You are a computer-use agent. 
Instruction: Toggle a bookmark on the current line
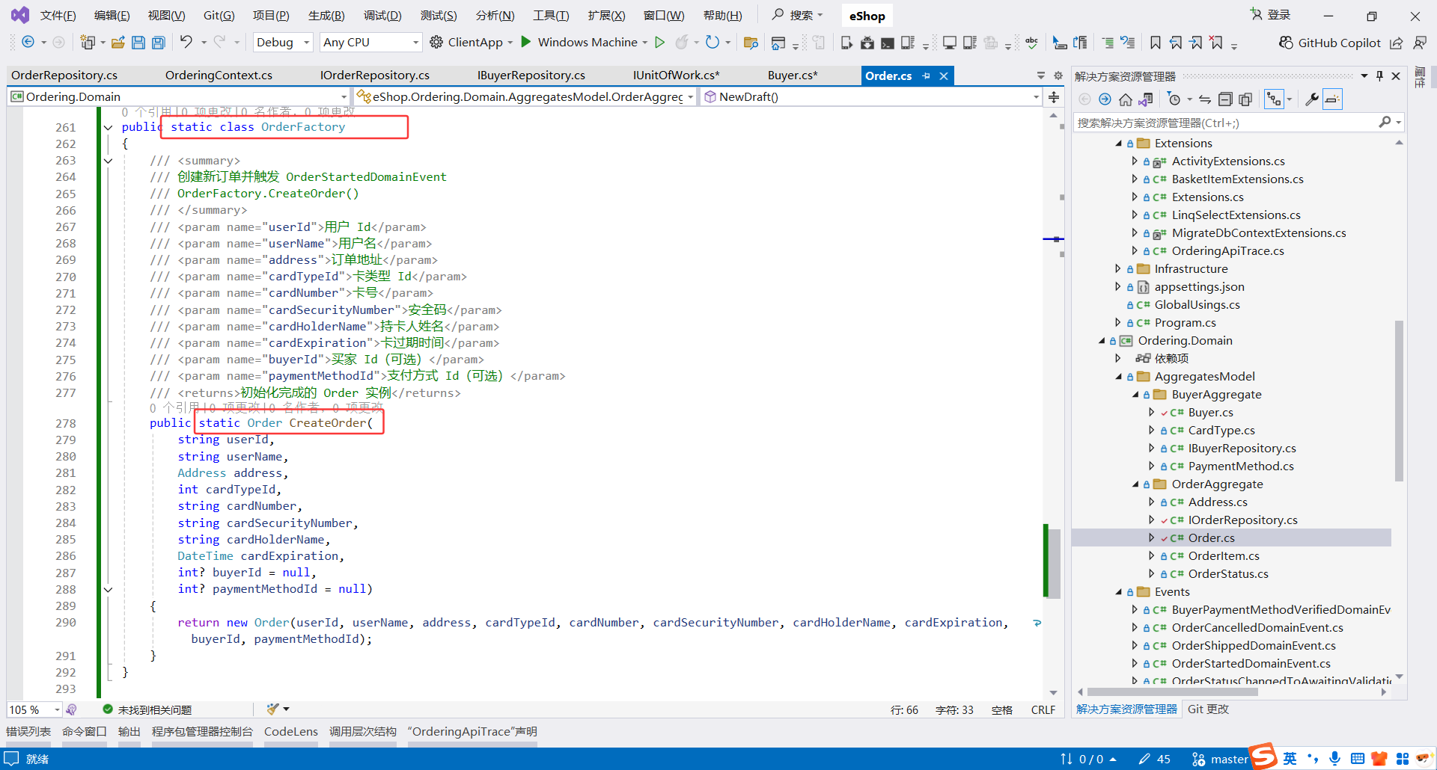click(1156, 43)
